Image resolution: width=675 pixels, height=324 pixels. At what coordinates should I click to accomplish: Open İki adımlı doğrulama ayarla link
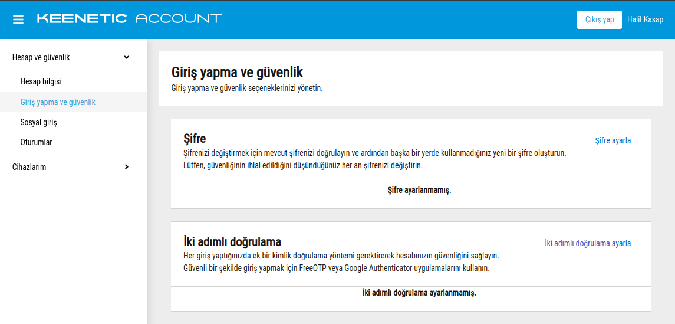(x=588, y=243)
